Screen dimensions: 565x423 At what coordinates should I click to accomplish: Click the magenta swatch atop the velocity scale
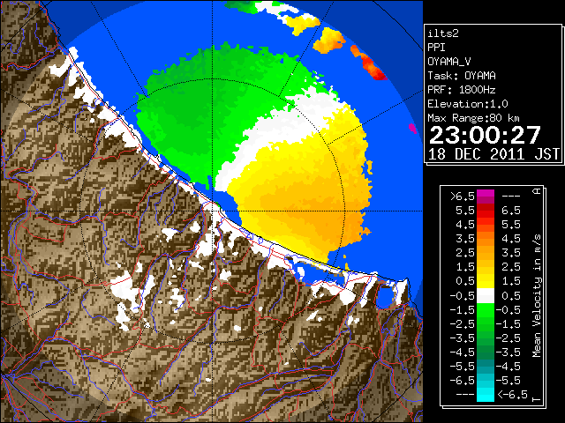486,194
